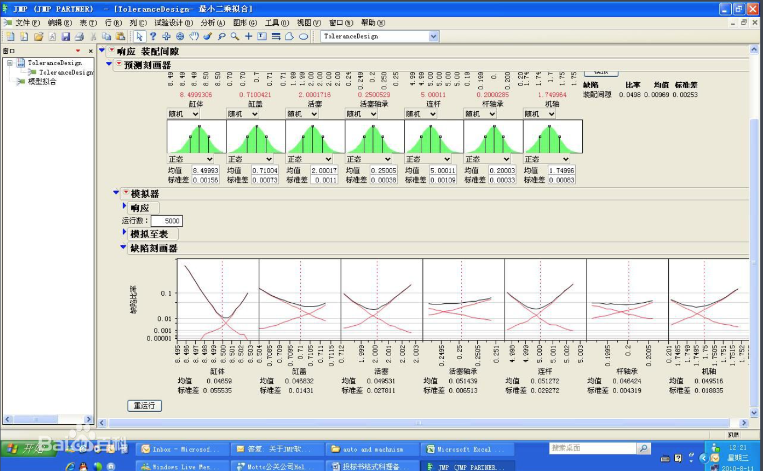The width and height of the screenshot is (763, 471).
Task: Click the question mark help tool
Action: [x=153, y=36]
